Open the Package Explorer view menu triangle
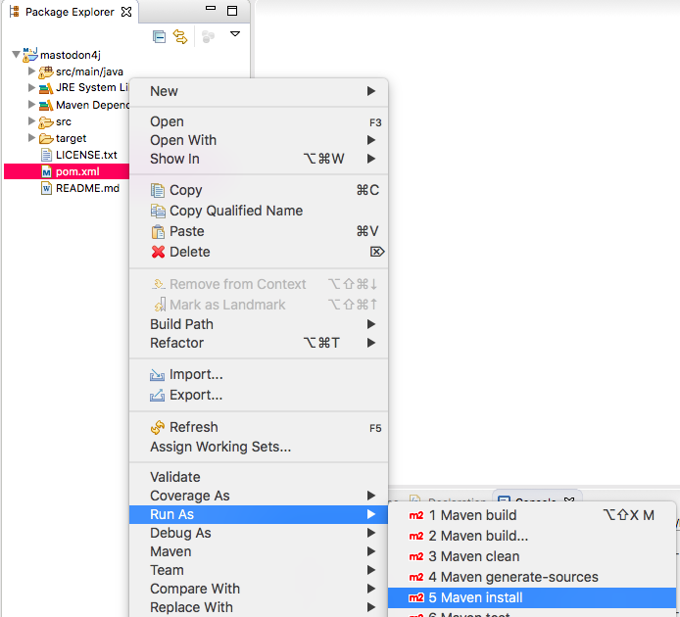Viewport: 680px width, 617px height. coord(235,34)
